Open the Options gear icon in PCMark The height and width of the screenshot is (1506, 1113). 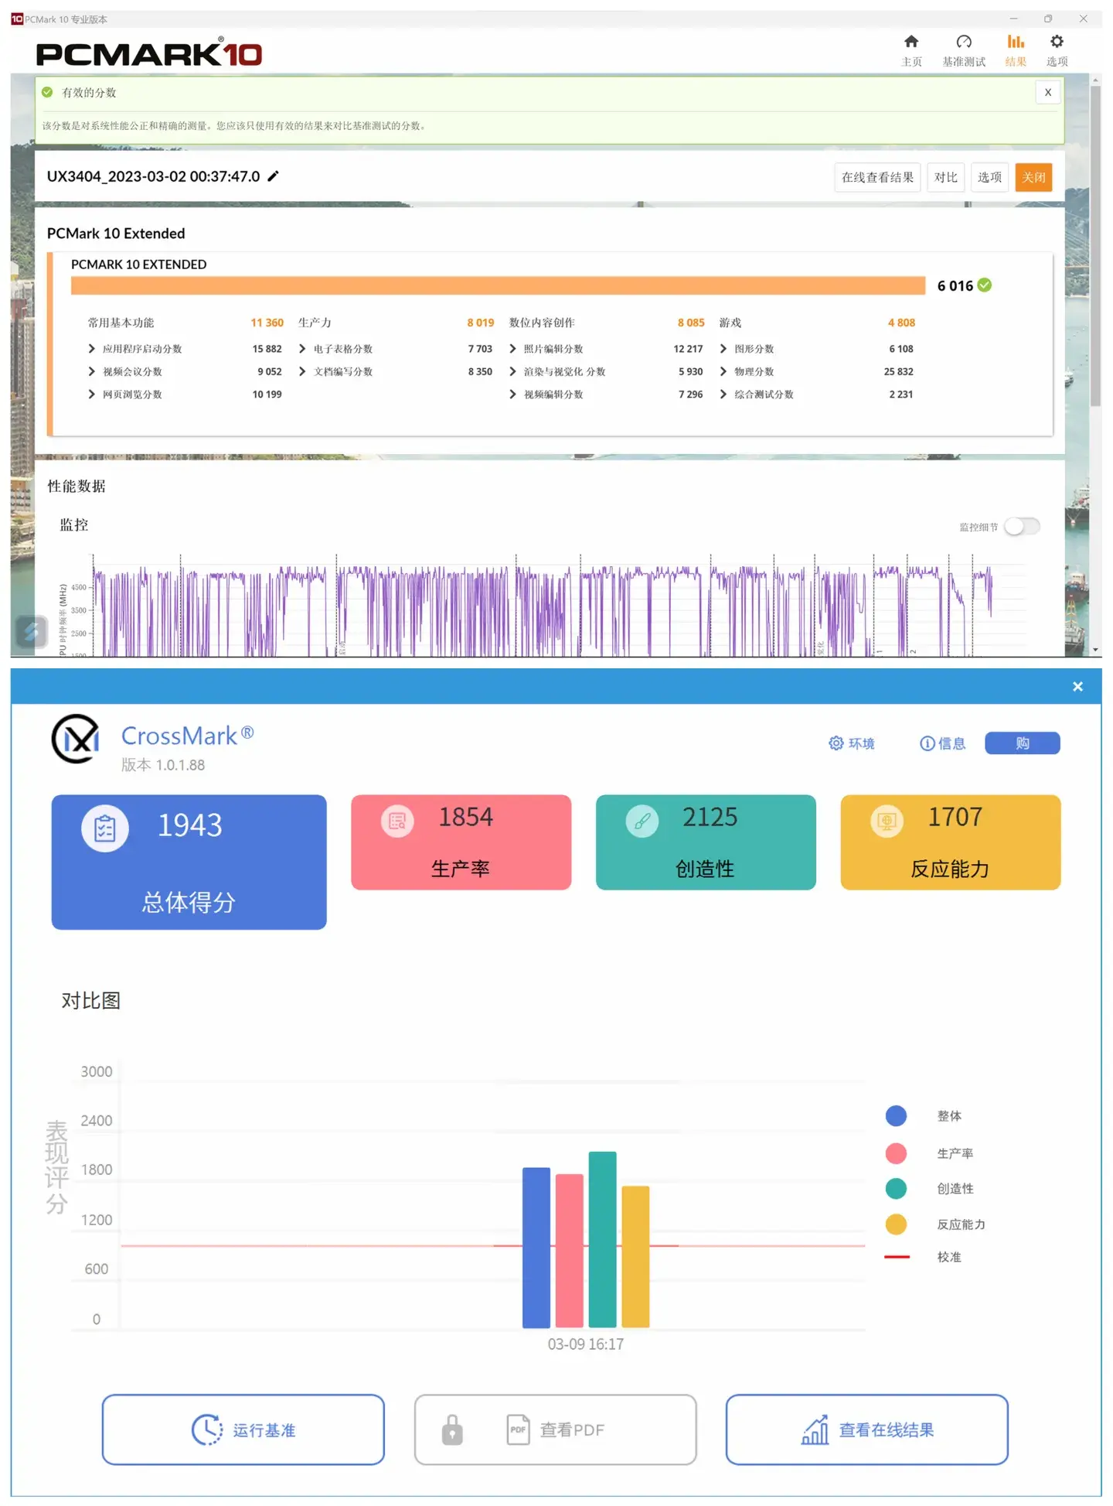click(x=1057, y=42)
